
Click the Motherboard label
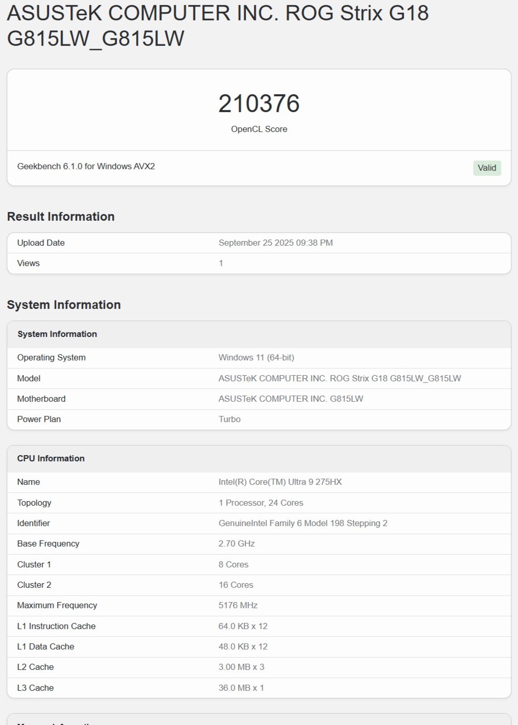[x=41, y=399]
